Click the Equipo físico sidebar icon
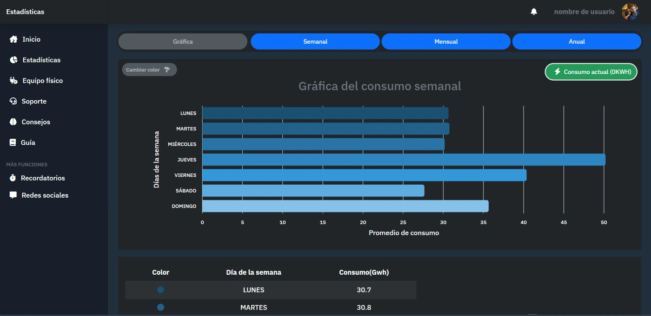This screenshot has width=651, height=316. 13,81
